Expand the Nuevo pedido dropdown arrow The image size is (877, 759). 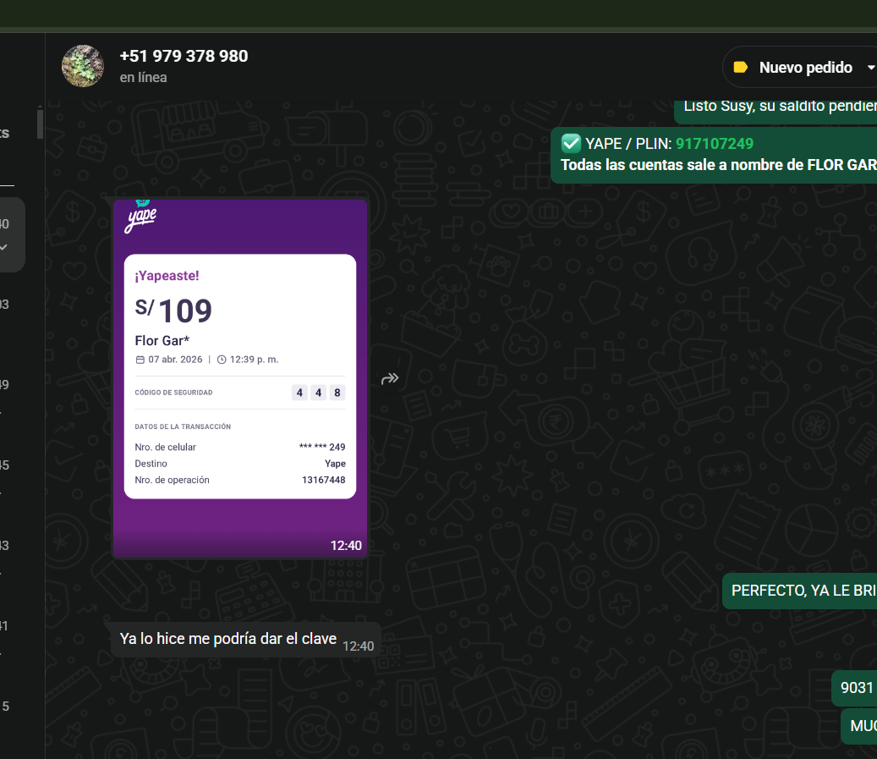(x=871, y=68)
